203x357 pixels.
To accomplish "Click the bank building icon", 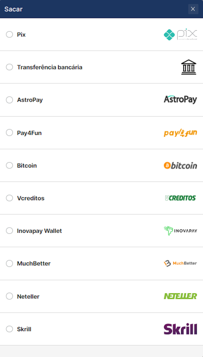I will click(x=189, y=67).
